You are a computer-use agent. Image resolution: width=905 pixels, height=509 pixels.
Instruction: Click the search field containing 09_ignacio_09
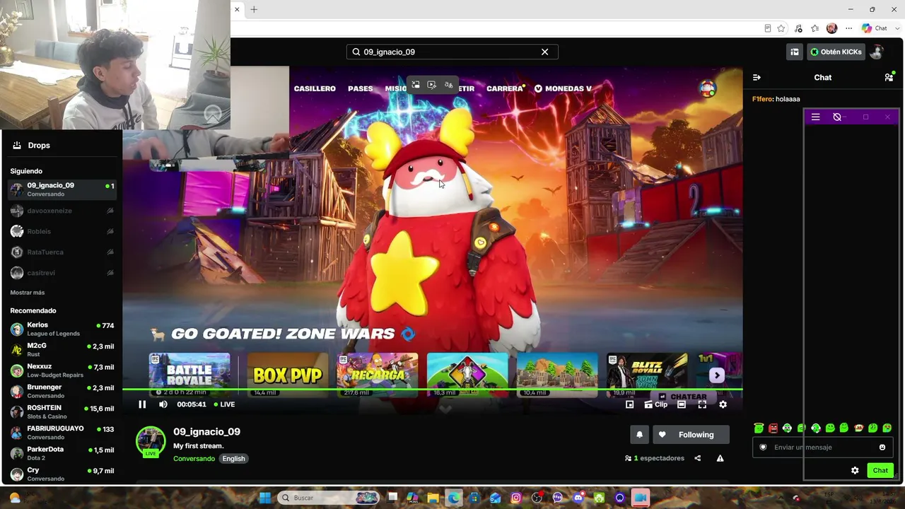click(x=452, y=52)
